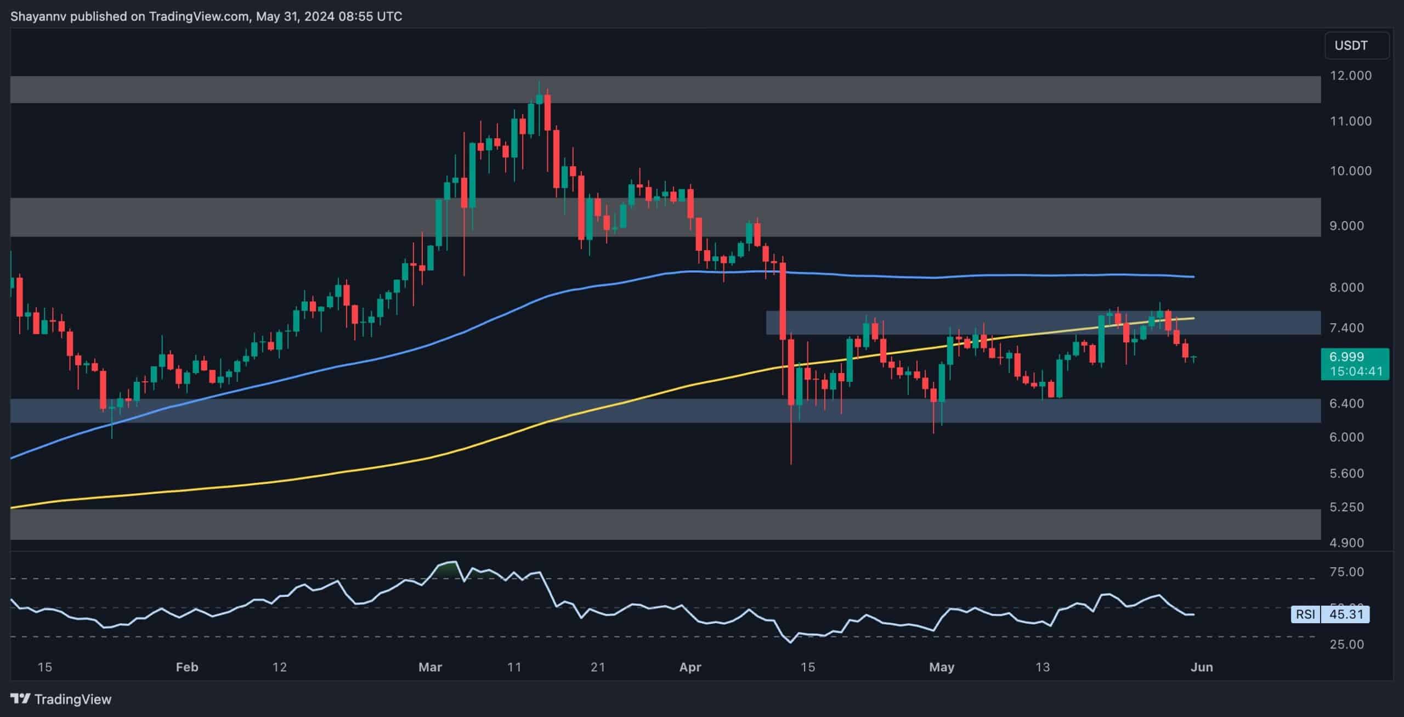
Task: Select the Feb date axis label
Action: tap(186, 667)
